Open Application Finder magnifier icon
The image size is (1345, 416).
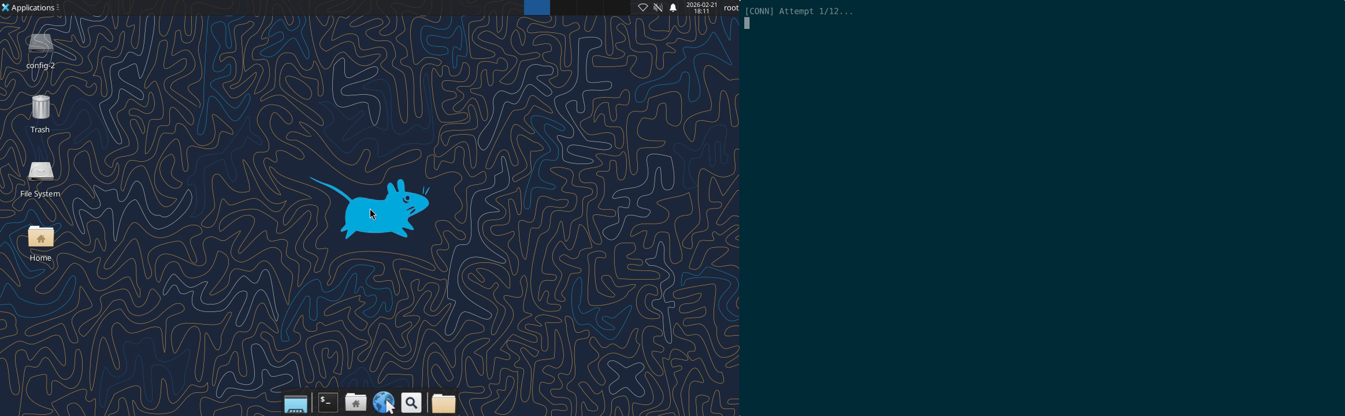(x=411, y=403)
